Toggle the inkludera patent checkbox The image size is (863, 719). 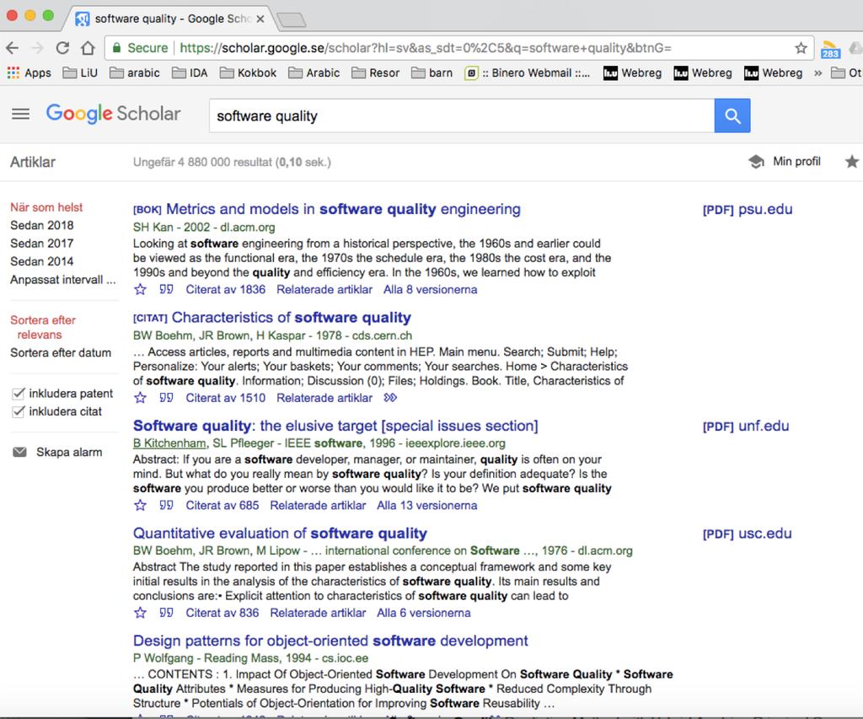19,394
